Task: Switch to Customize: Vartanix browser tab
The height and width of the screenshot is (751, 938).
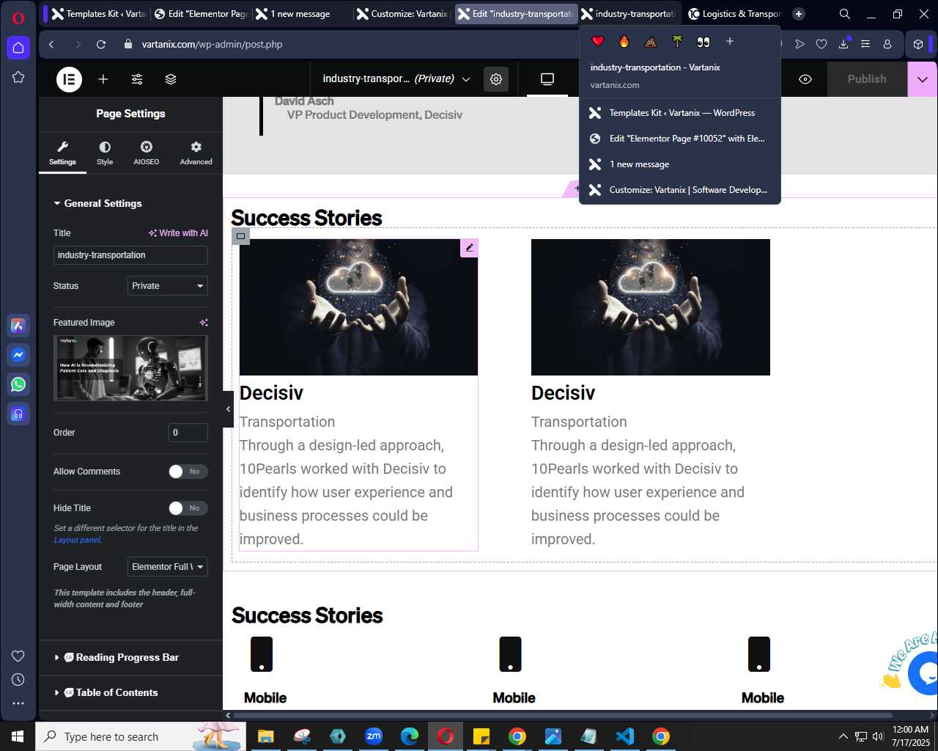Action: tap(402, 14)
